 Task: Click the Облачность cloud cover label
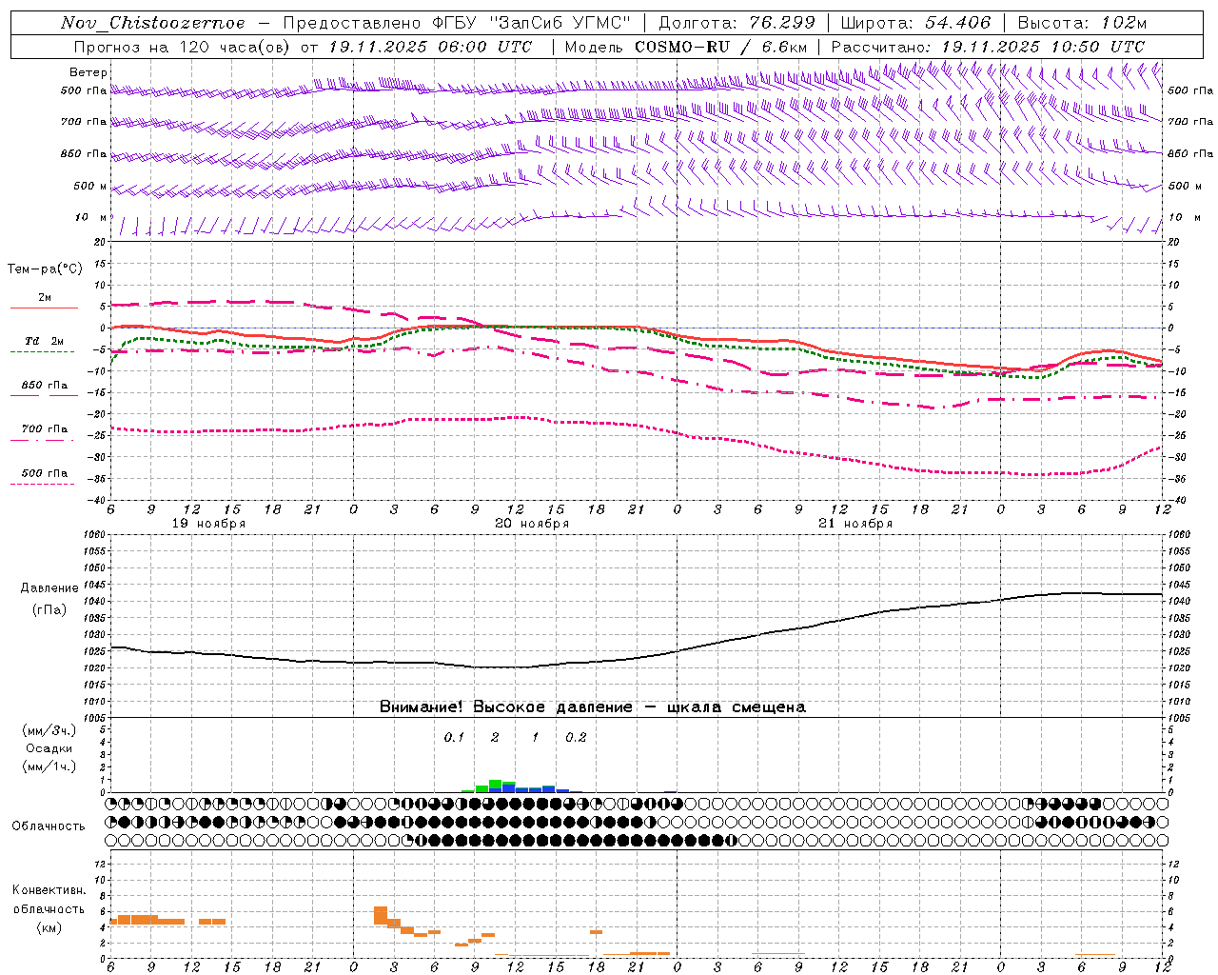point(49,826)
